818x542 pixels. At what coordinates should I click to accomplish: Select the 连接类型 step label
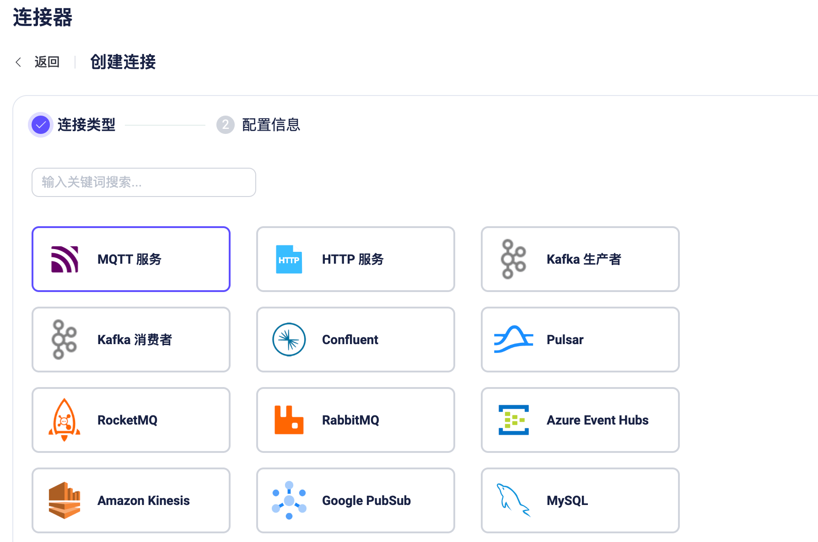[x=86, y=125]
